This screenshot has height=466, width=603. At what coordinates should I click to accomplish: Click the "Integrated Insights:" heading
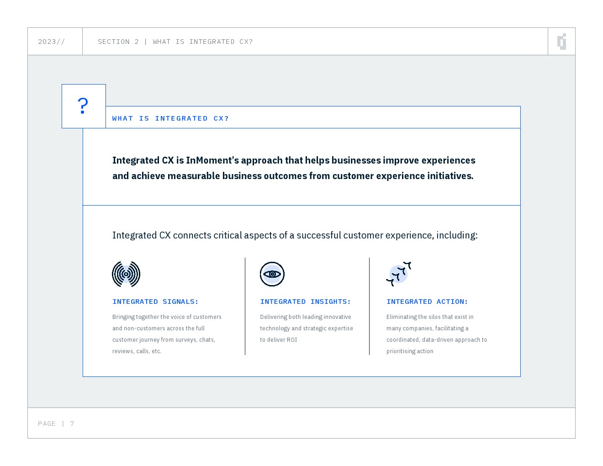305,302
